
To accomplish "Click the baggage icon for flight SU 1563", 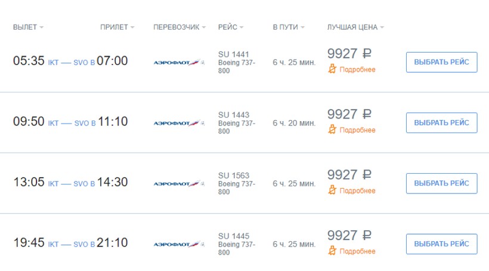I will coord(333,190).
